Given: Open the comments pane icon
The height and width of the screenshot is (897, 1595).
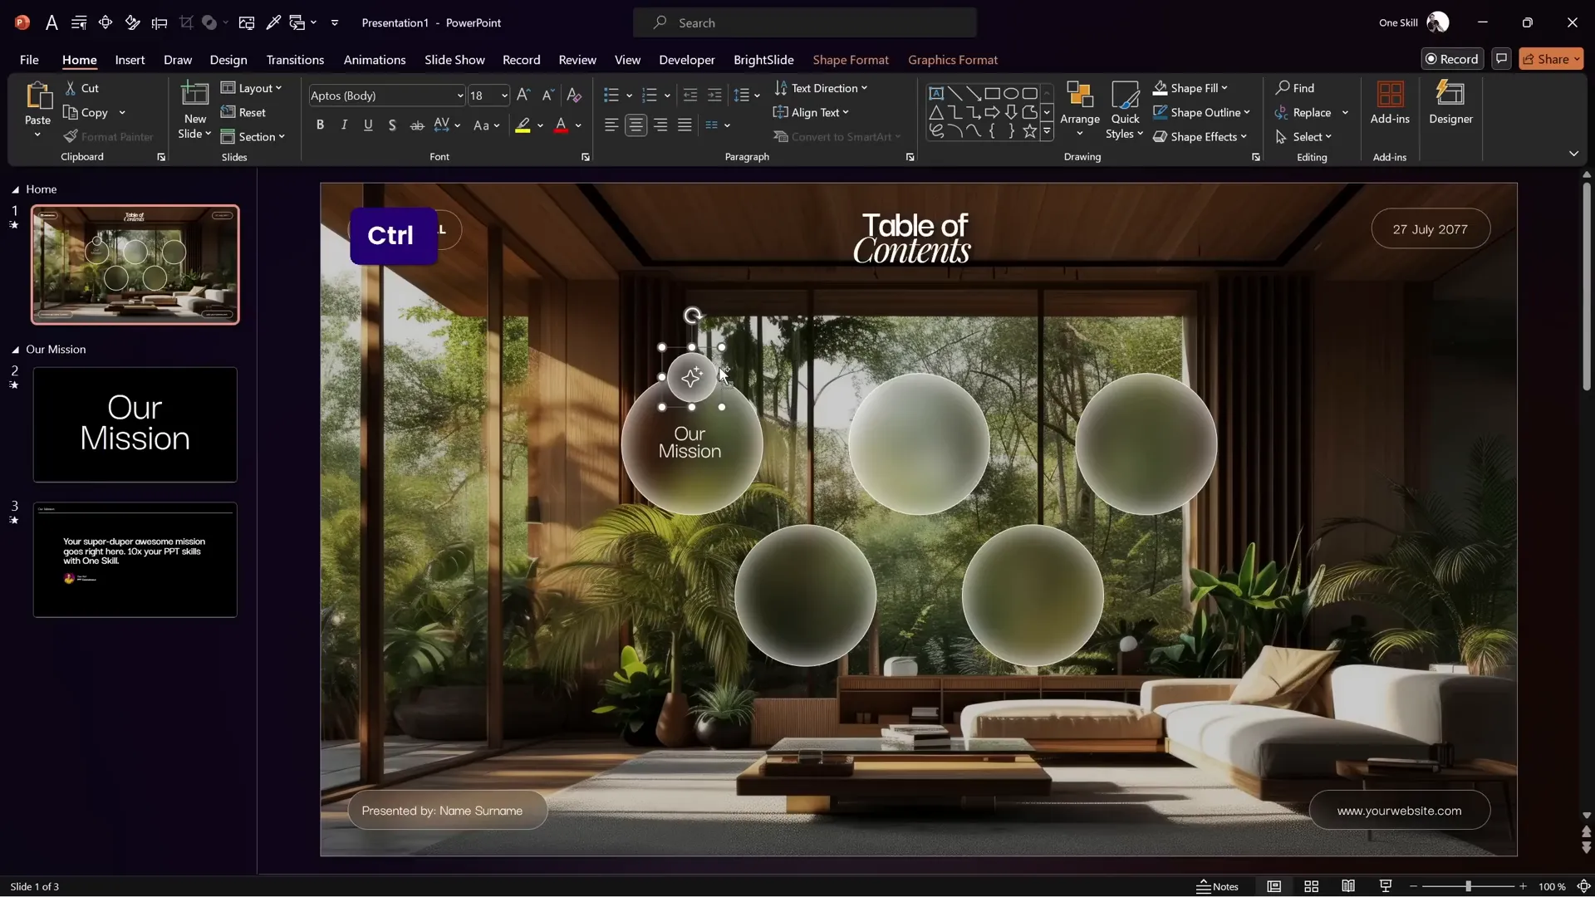Looking at the screenshot, I should pos(1501,59).
